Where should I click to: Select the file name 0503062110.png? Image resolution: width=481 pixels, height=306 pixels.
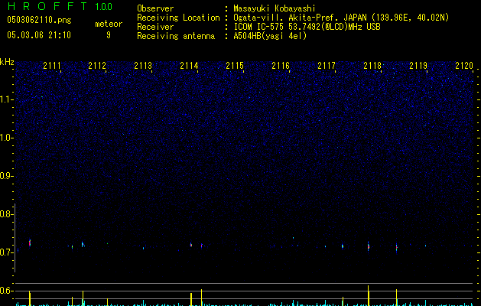[x=39, y=20]
